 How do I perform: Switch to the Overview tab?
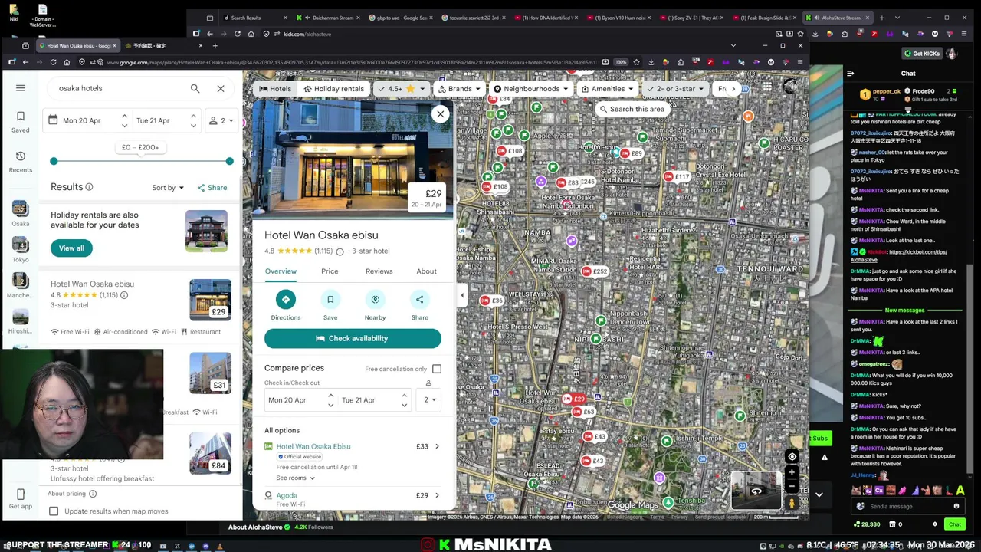[281, 271]
